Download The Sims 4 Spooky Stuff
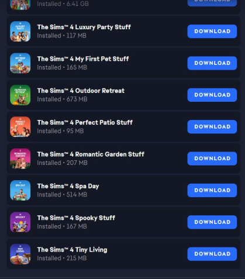This screenshot has height=279, width=245. [x=212, y=222]
